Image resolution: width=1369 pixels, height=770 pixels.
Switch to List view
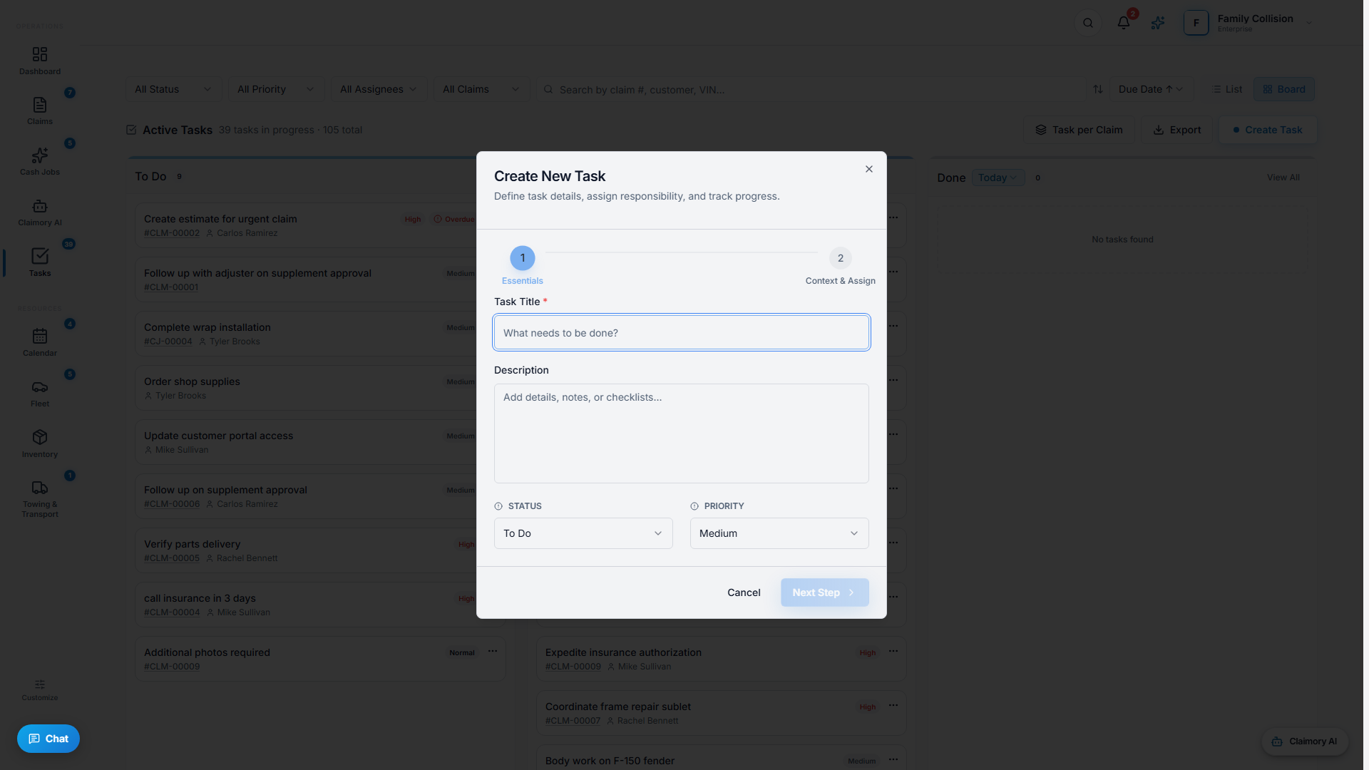1227,89
